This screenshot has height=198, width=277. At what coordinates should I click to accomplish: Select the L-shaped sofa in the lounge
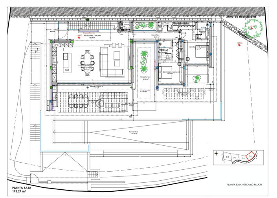coord(112,62)
